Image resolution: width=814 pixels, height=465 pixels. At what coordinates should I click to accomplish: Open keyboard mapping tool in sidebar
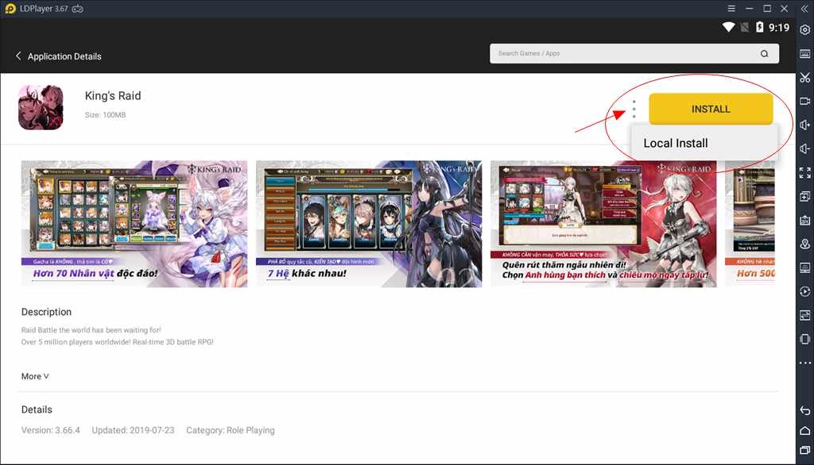[x=804, y=54]
